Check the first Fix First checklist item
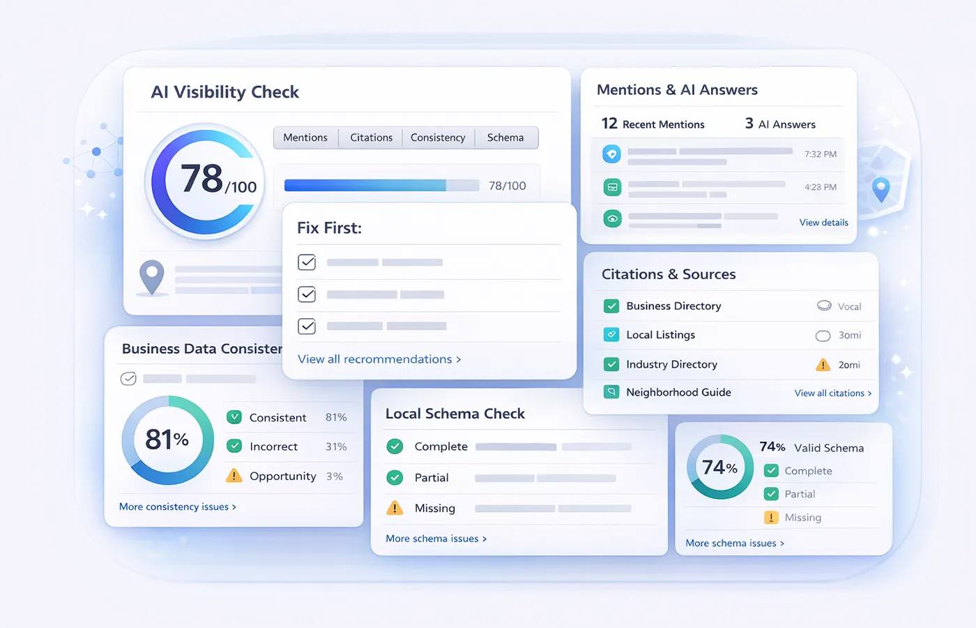 pyautogui.click(x=307, y=262)
